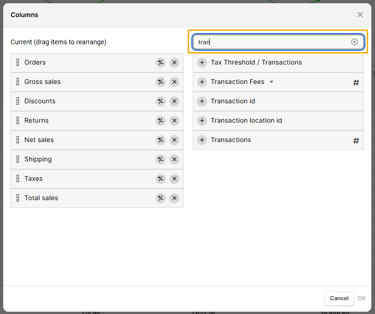Clear the column search text
375x314 pixels.
coord(354,42)
